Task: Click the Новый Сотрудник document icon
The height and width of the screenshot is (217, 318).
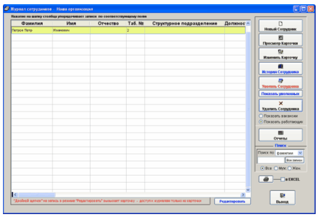Action: point(281,24)
